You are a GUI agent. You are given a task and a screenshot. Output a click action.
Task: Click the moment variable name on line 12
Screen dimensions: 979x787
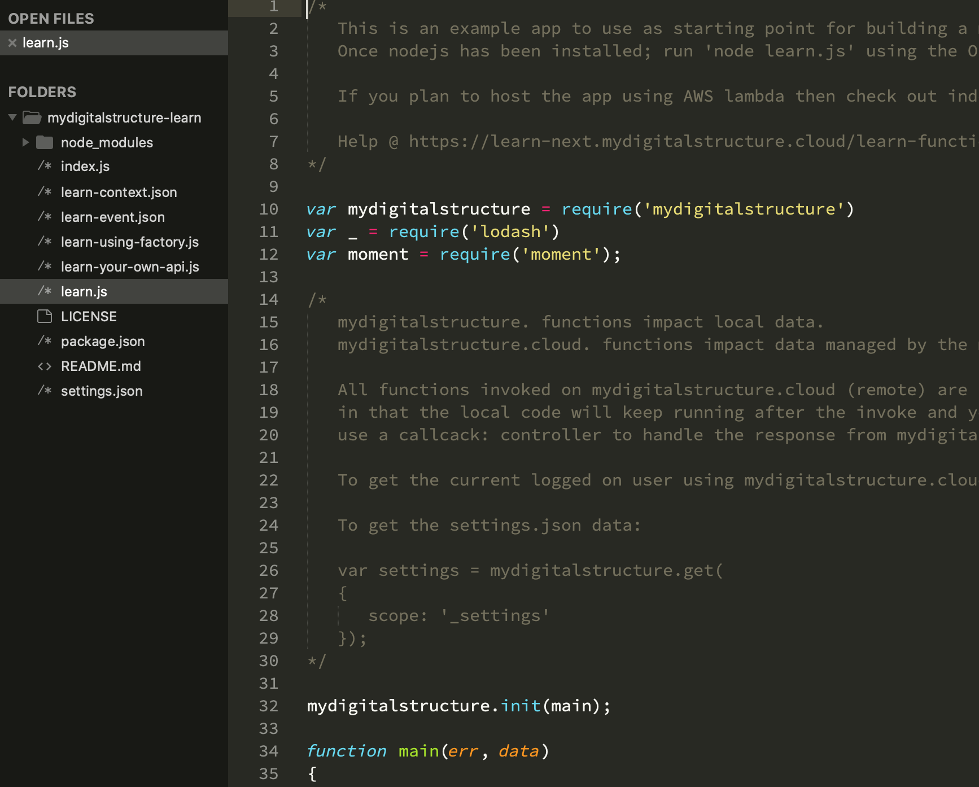coord(378,255)
